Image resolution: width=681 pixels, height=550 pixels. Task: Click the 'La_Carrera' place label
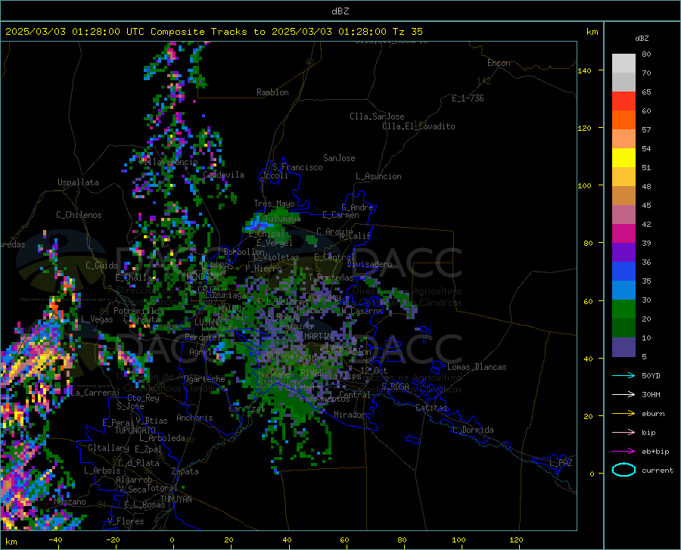coord(93,393)
